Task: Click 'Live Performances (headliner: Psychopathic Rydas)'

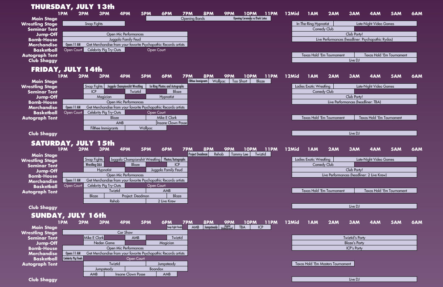Action: click(x=354, y=39)
